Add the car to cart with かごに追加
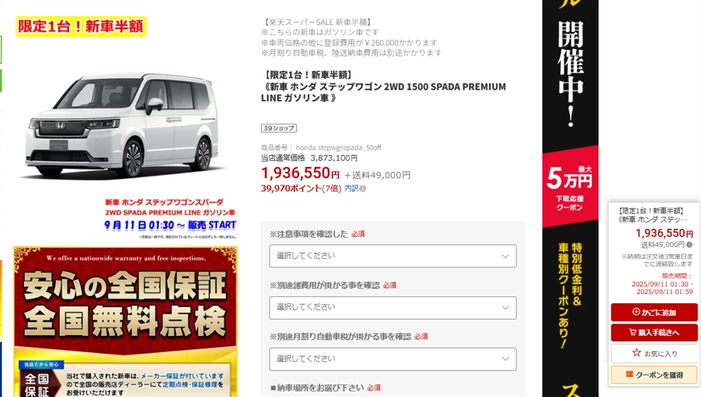This screenshot has height=397, width=701. pyautogui.click(x=654, y=312)
